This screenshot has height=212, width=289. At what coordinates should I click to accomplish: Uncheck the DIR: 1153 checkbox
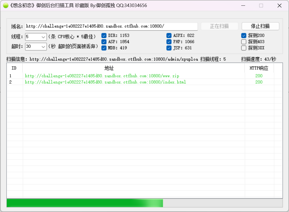tap(104, 35)
